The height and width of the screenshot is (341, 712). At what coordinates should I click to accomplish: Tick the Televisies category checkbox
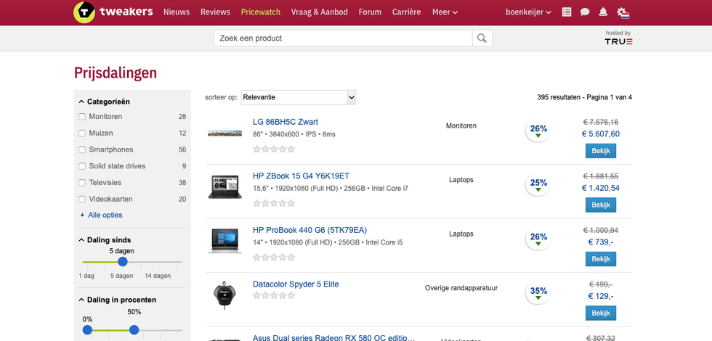pos(82,183)
